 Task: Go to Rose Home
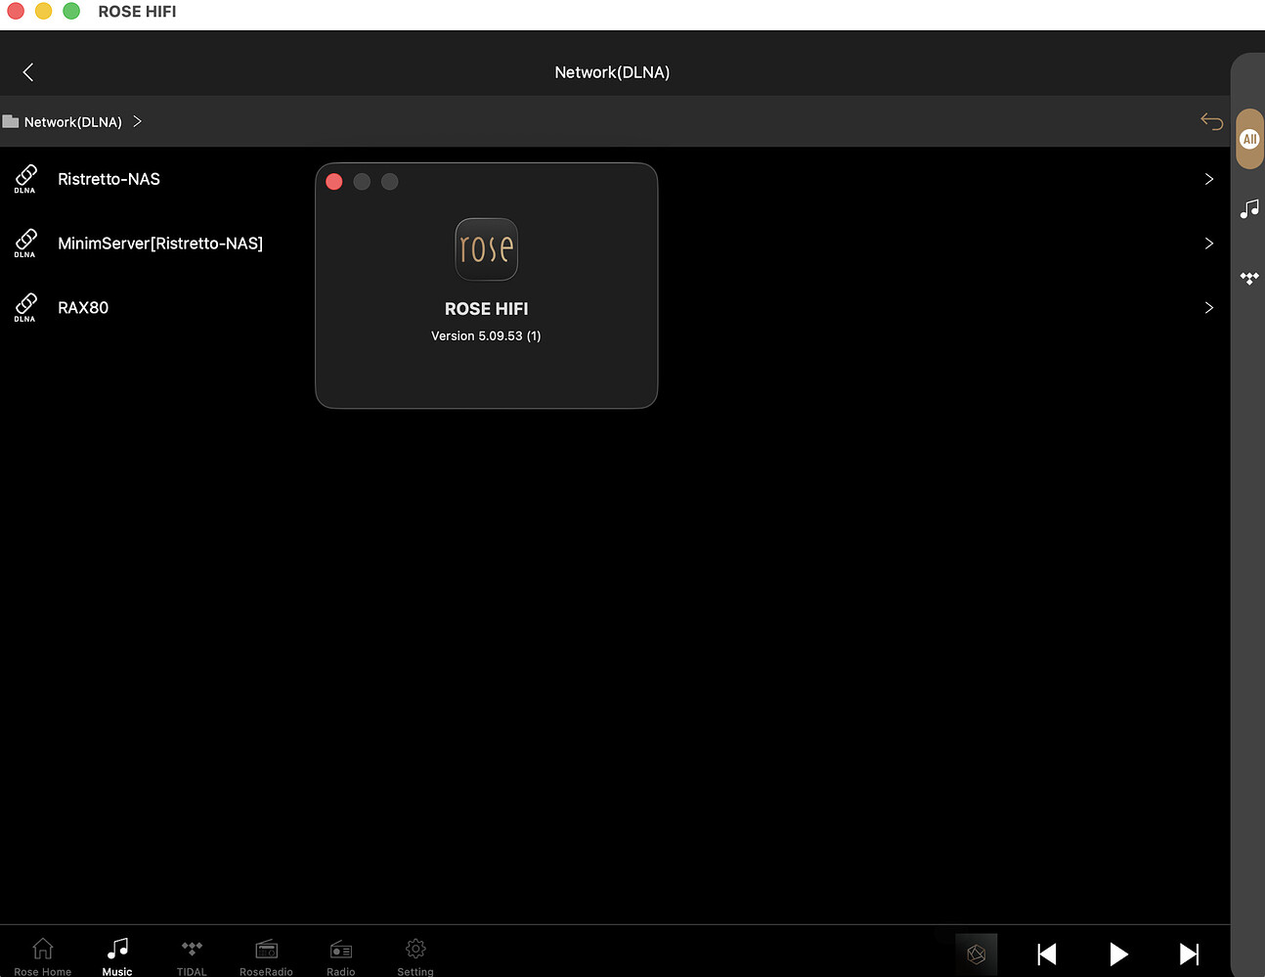42,954
